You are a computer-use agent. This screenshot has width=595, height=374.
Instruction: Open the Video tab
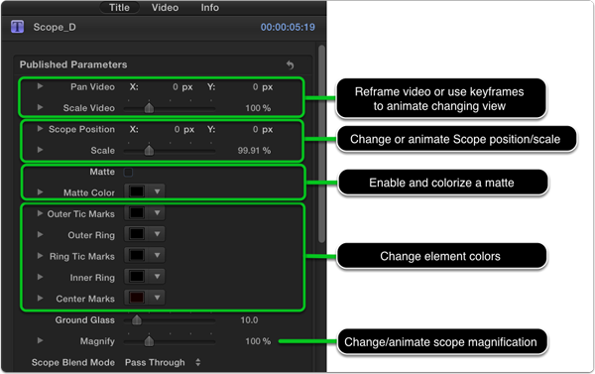coord(165,7)
